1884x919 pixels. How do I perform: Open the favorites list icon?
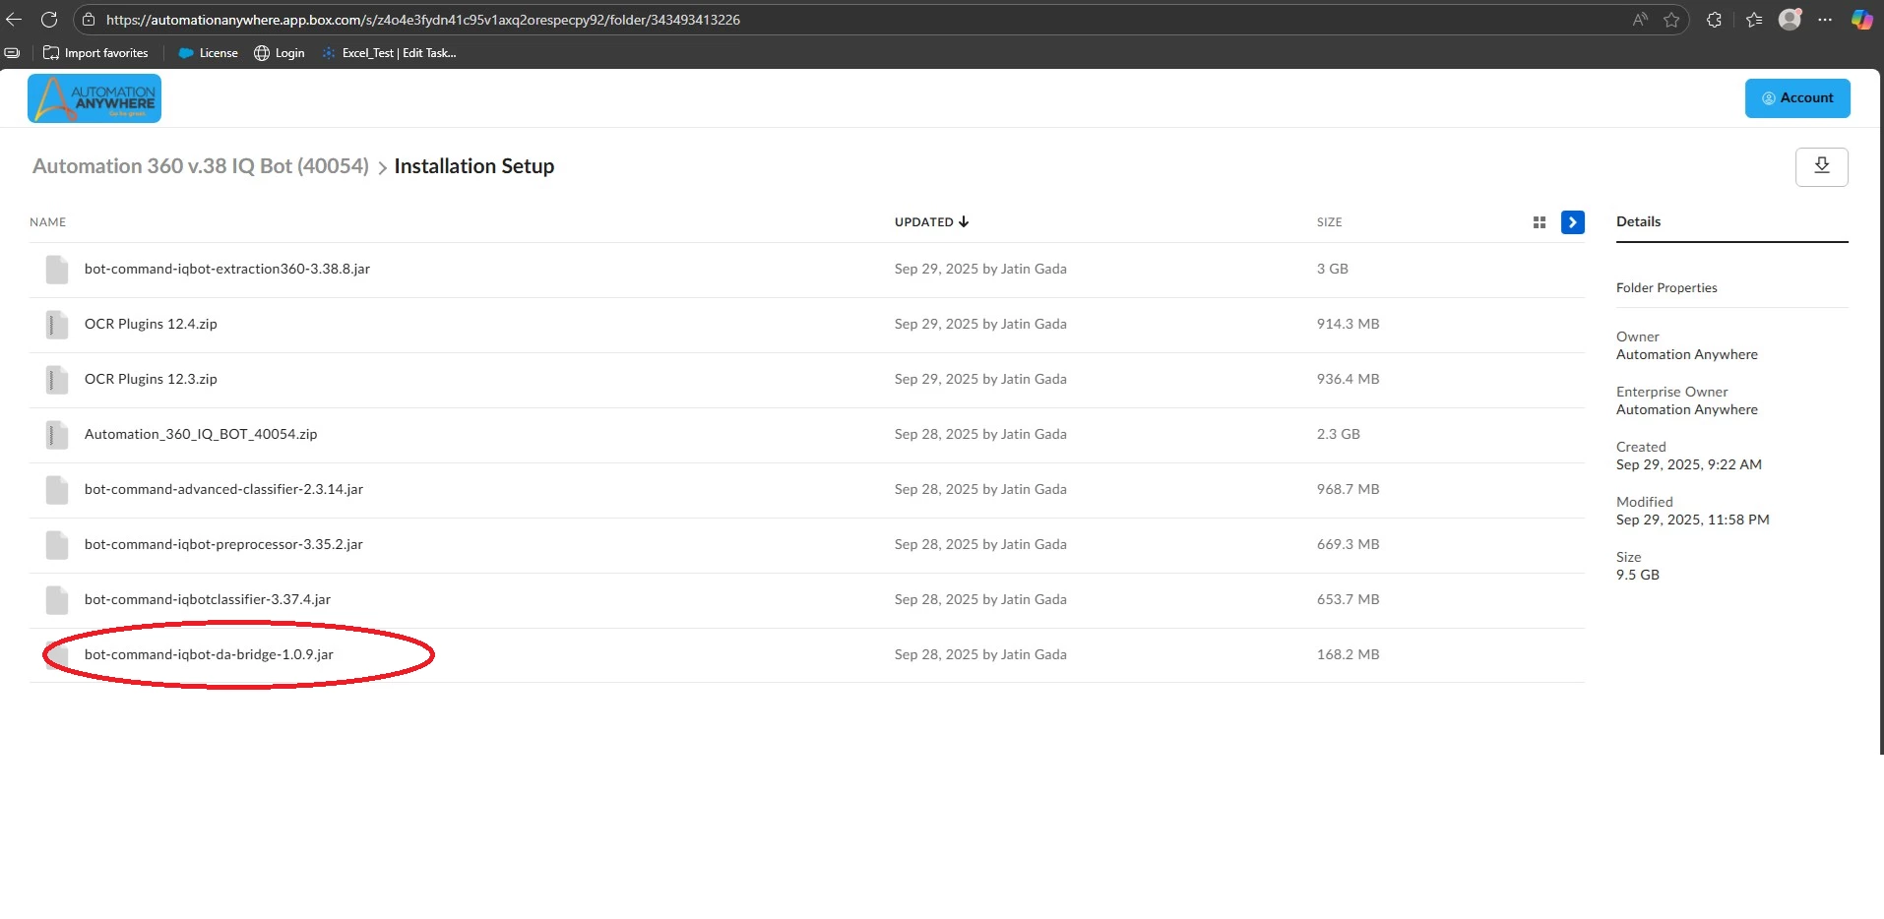pyautogui.click(x=1754, y=20)
